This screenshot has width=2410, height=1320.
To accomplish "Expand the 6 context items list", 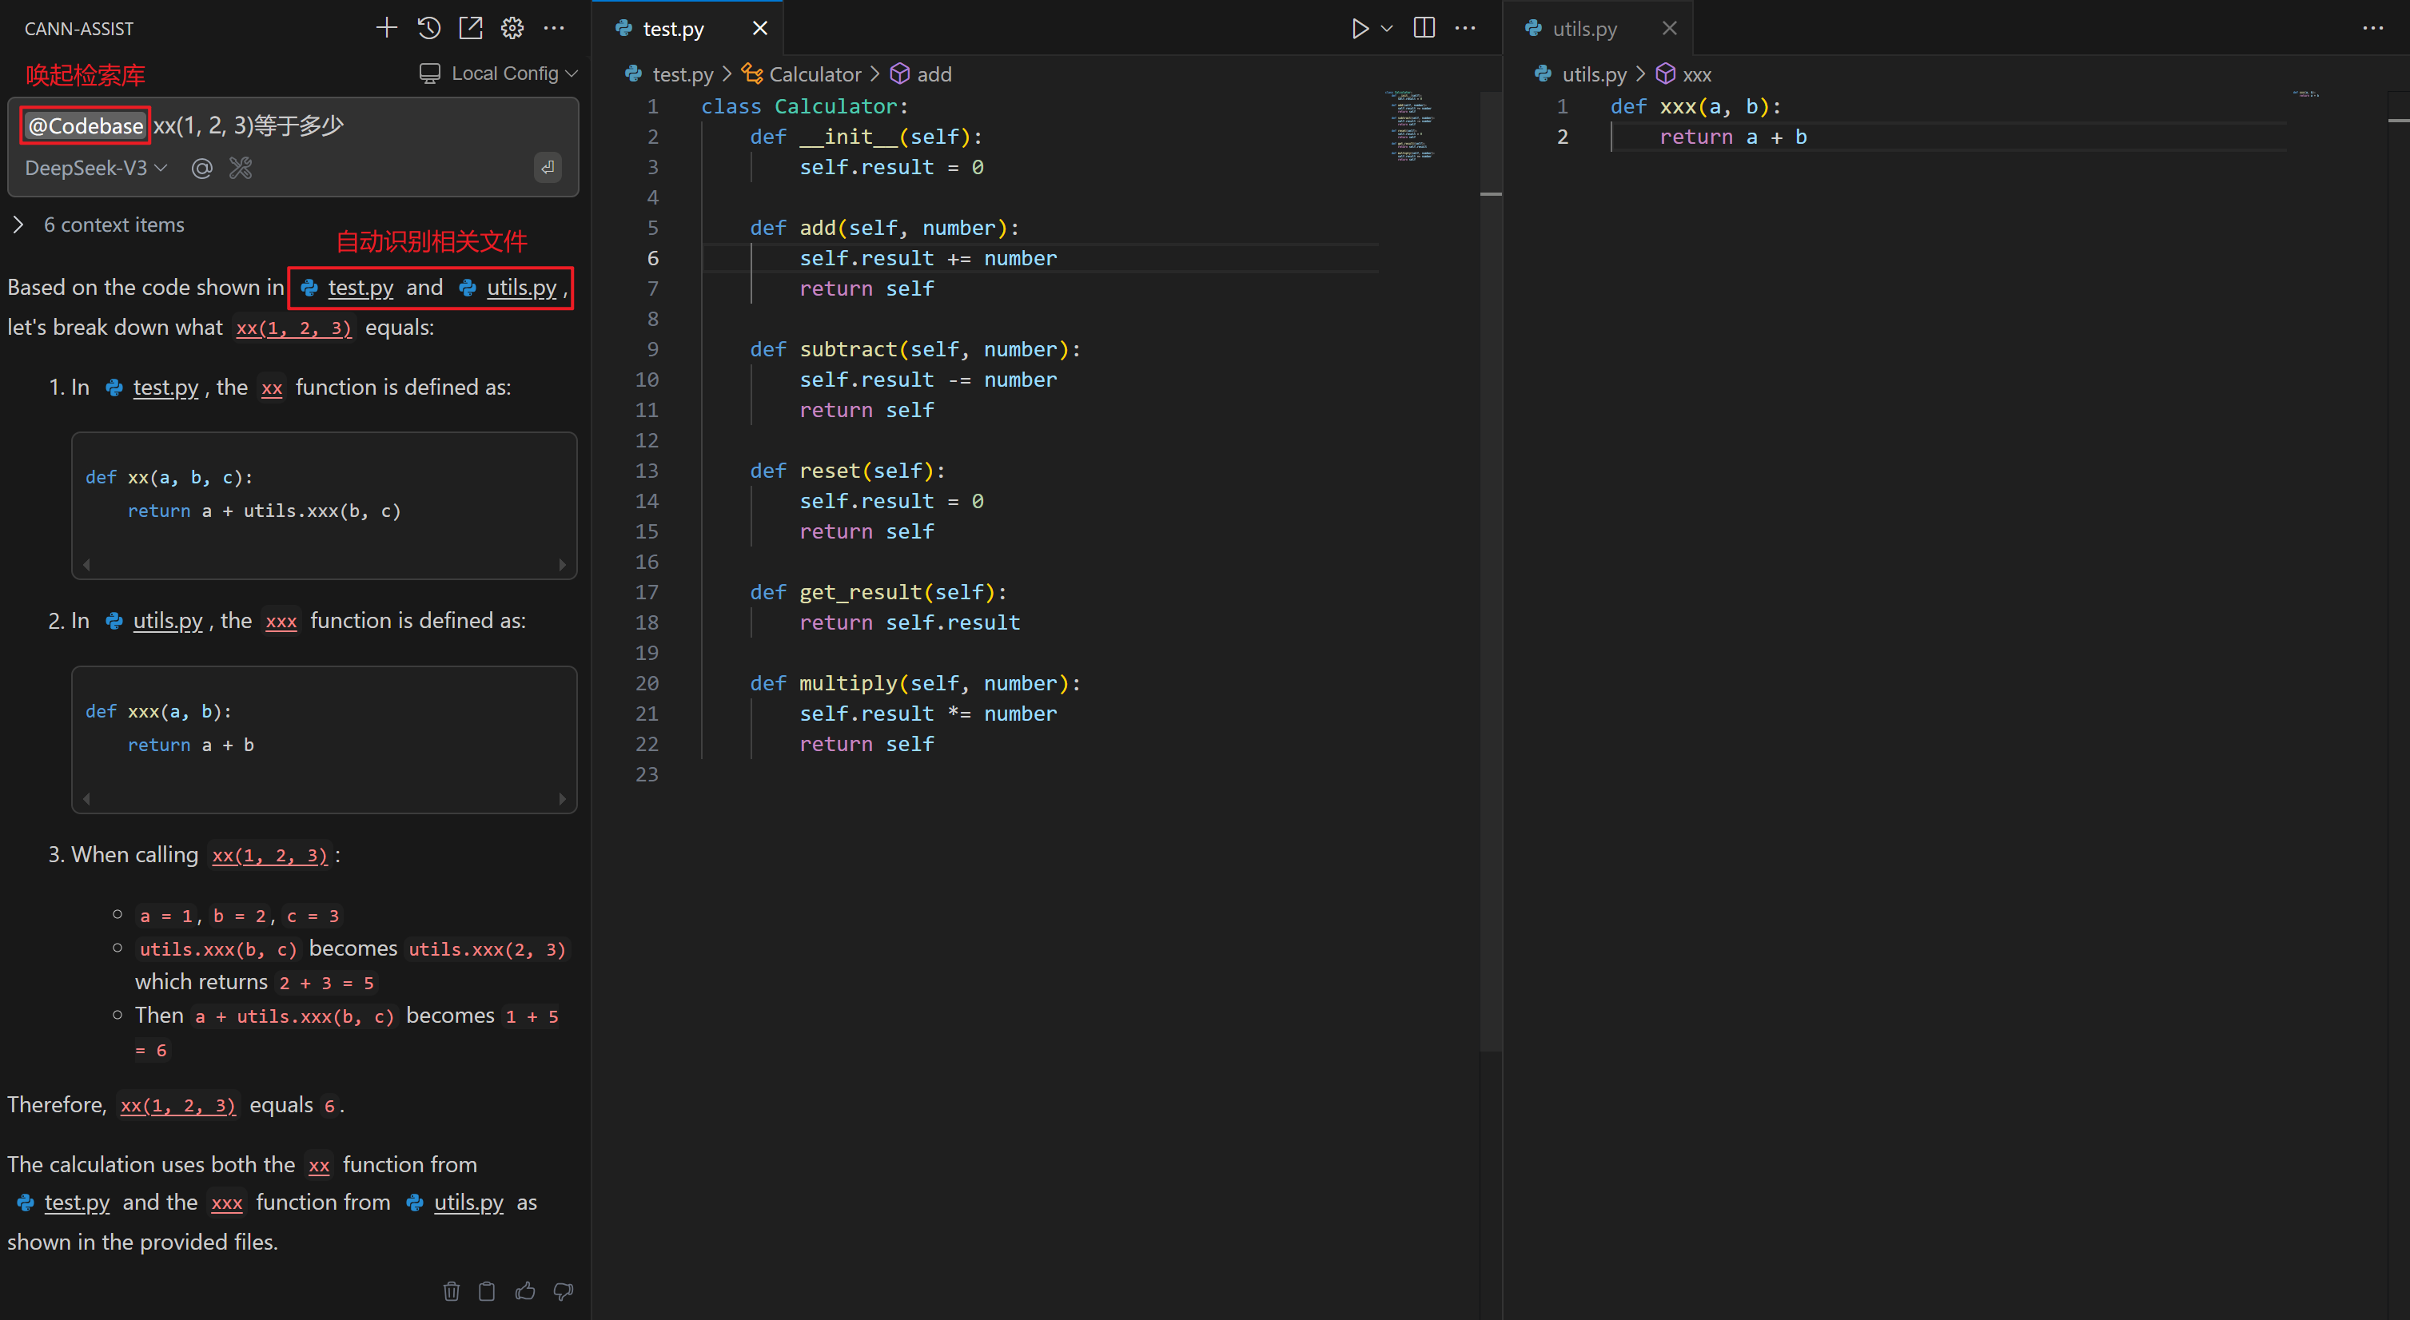I will [18, 225].
